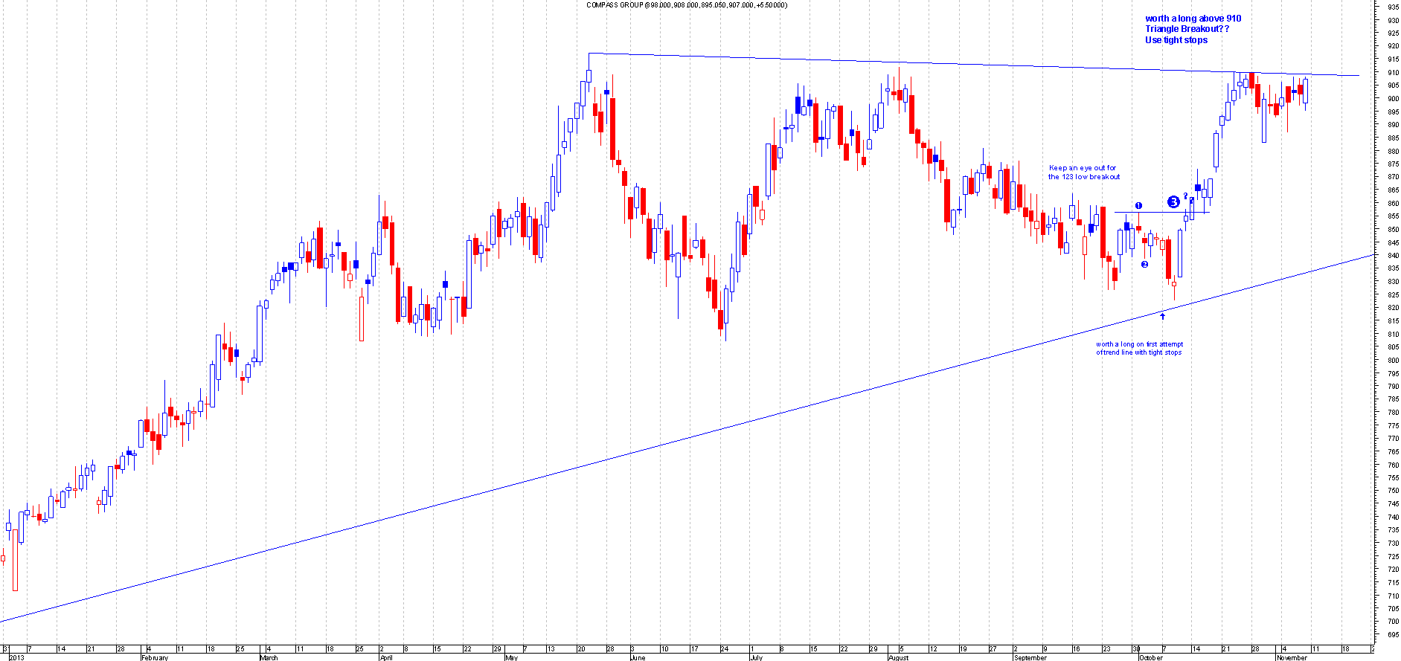Click the circled number 1 marker
The image size is (1401, 661).
point(1138,205)
